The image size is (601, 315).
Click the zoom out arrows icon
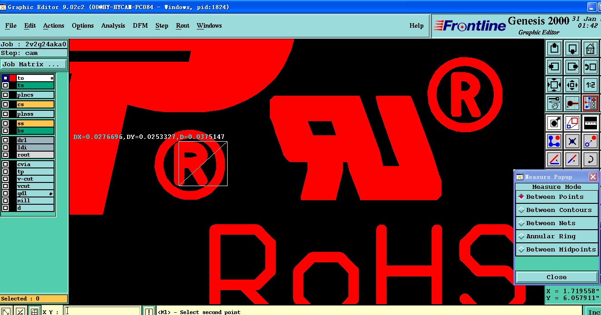(x=572, y=85)
